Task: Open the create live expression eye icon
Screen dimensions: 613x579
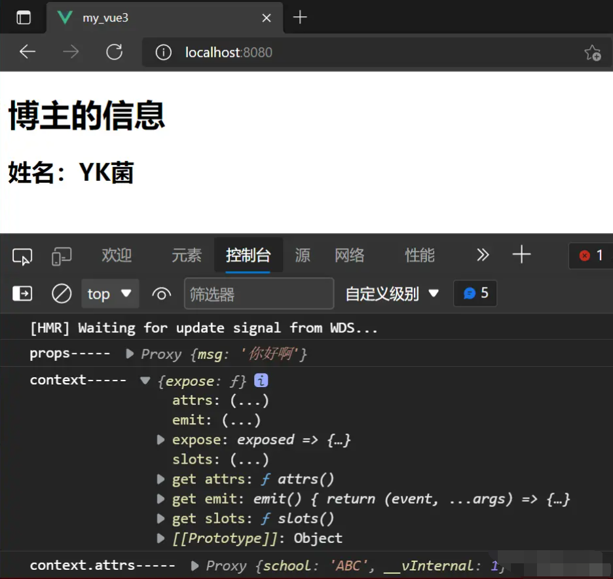Action: [x=161, y=293]
